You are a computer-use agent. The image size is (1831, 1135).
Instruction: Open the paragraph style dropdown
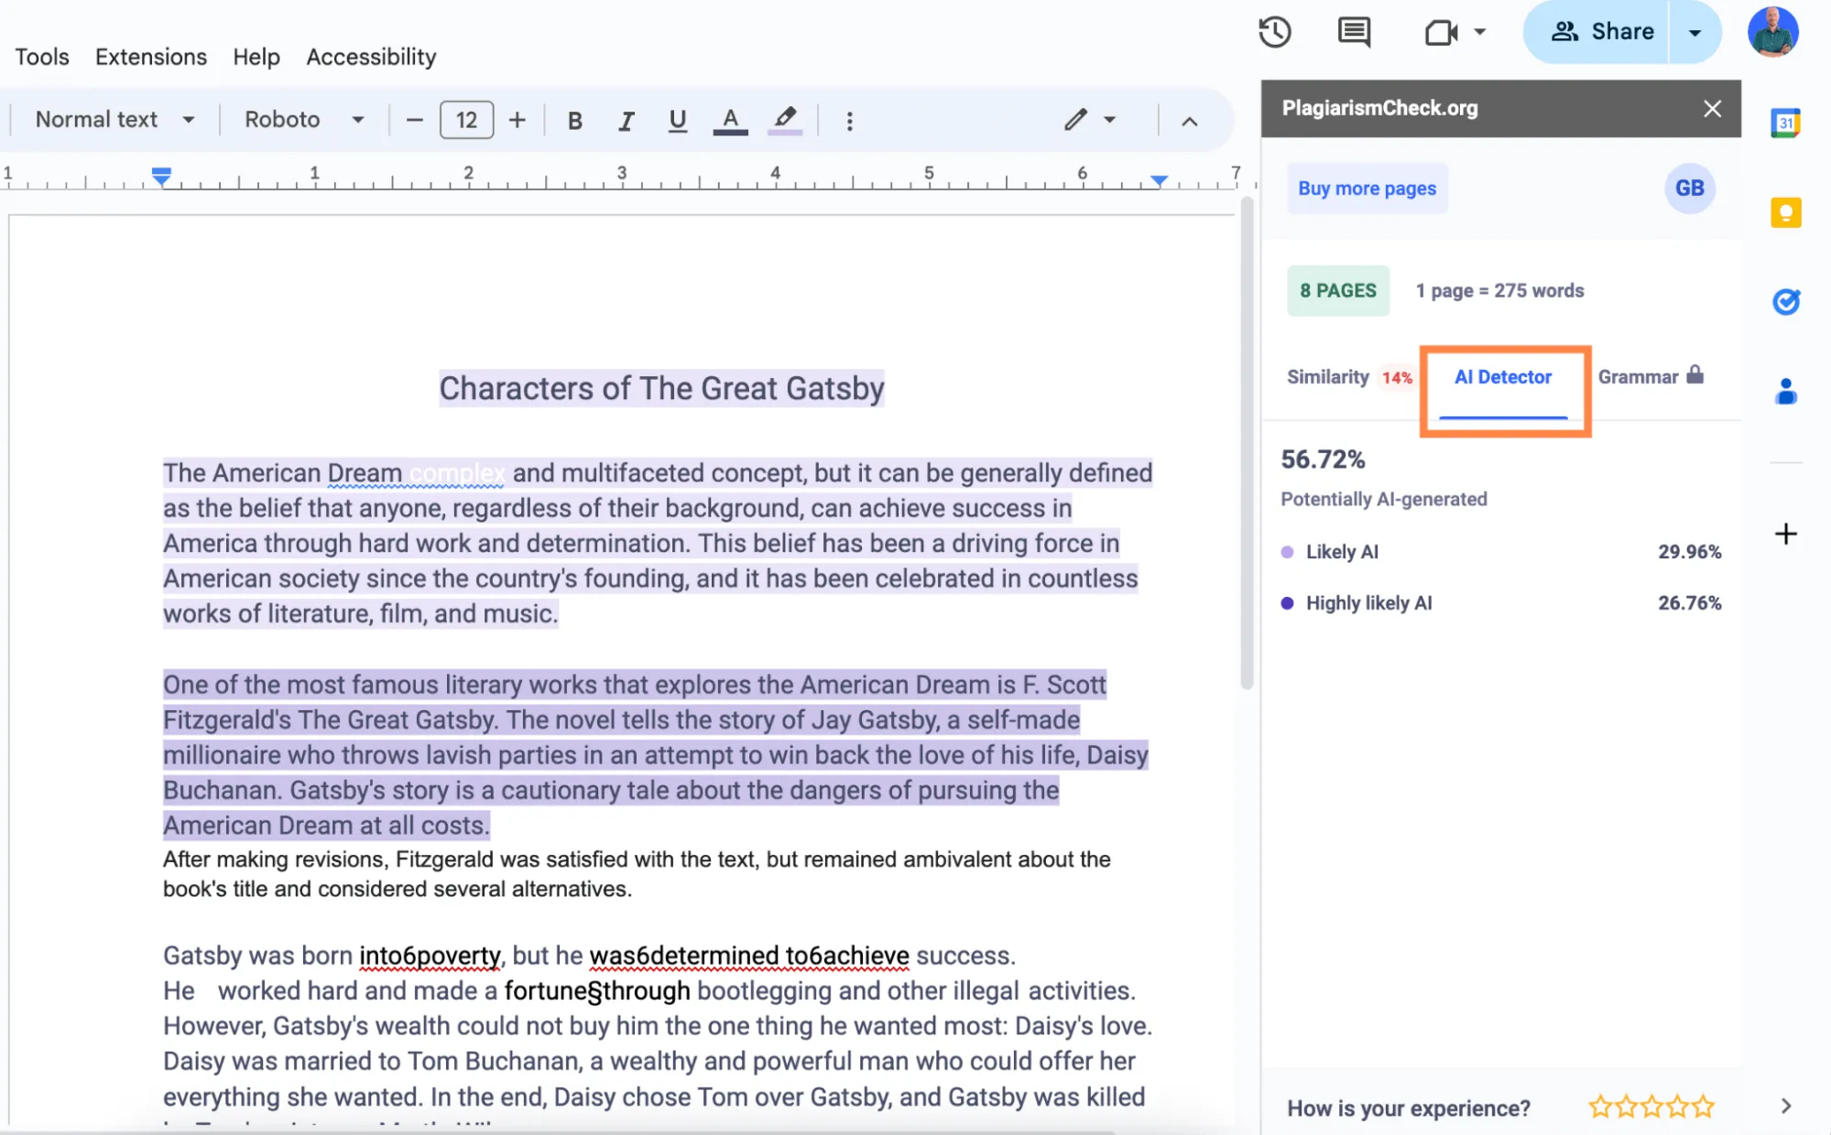click(x=112, y=119)
